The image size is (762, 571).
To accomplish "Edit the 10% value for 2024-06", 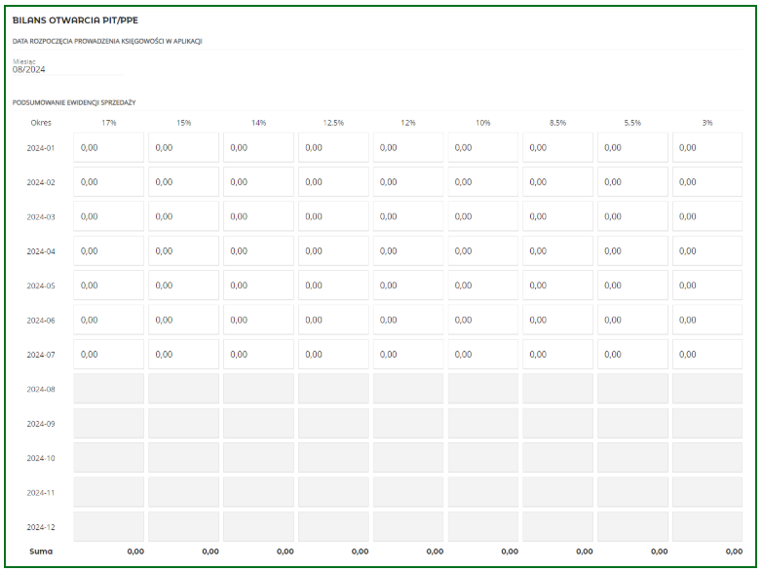I will coord(483,320).
